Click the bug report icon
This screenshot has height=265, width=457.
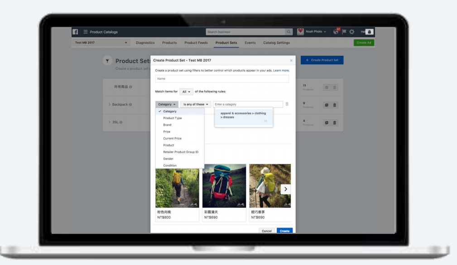tap(369, 32)
